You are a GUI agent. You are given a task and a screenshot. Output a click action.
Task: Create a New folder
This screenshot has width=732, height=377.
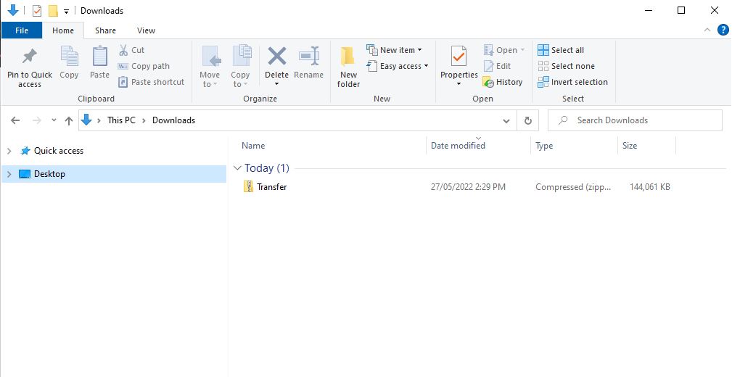tap(348, 67)
